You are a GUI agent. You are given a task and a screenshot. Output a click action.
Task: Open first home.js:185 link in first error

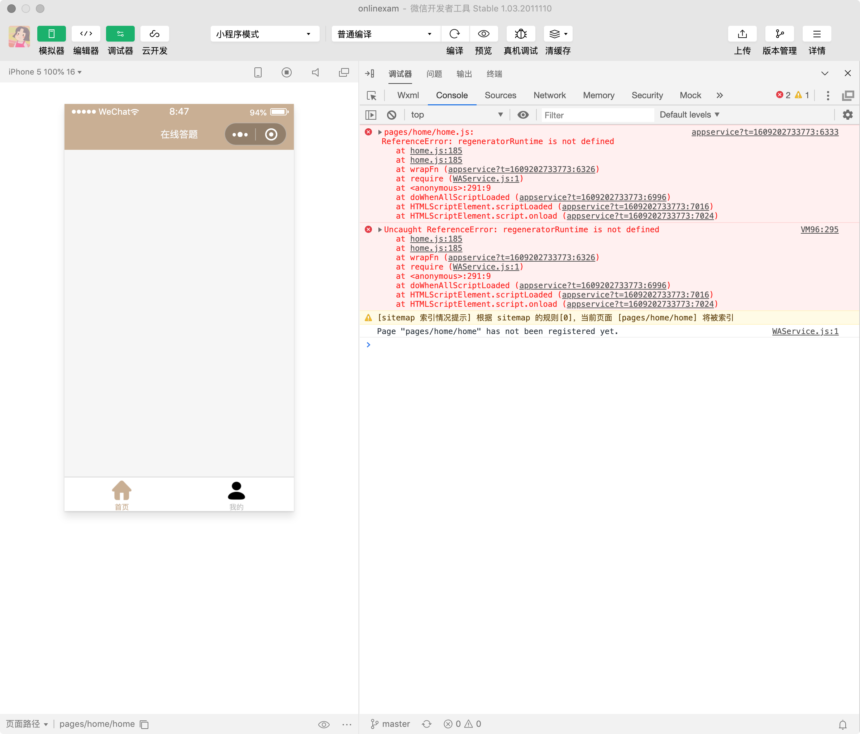[x=436, y=151]
